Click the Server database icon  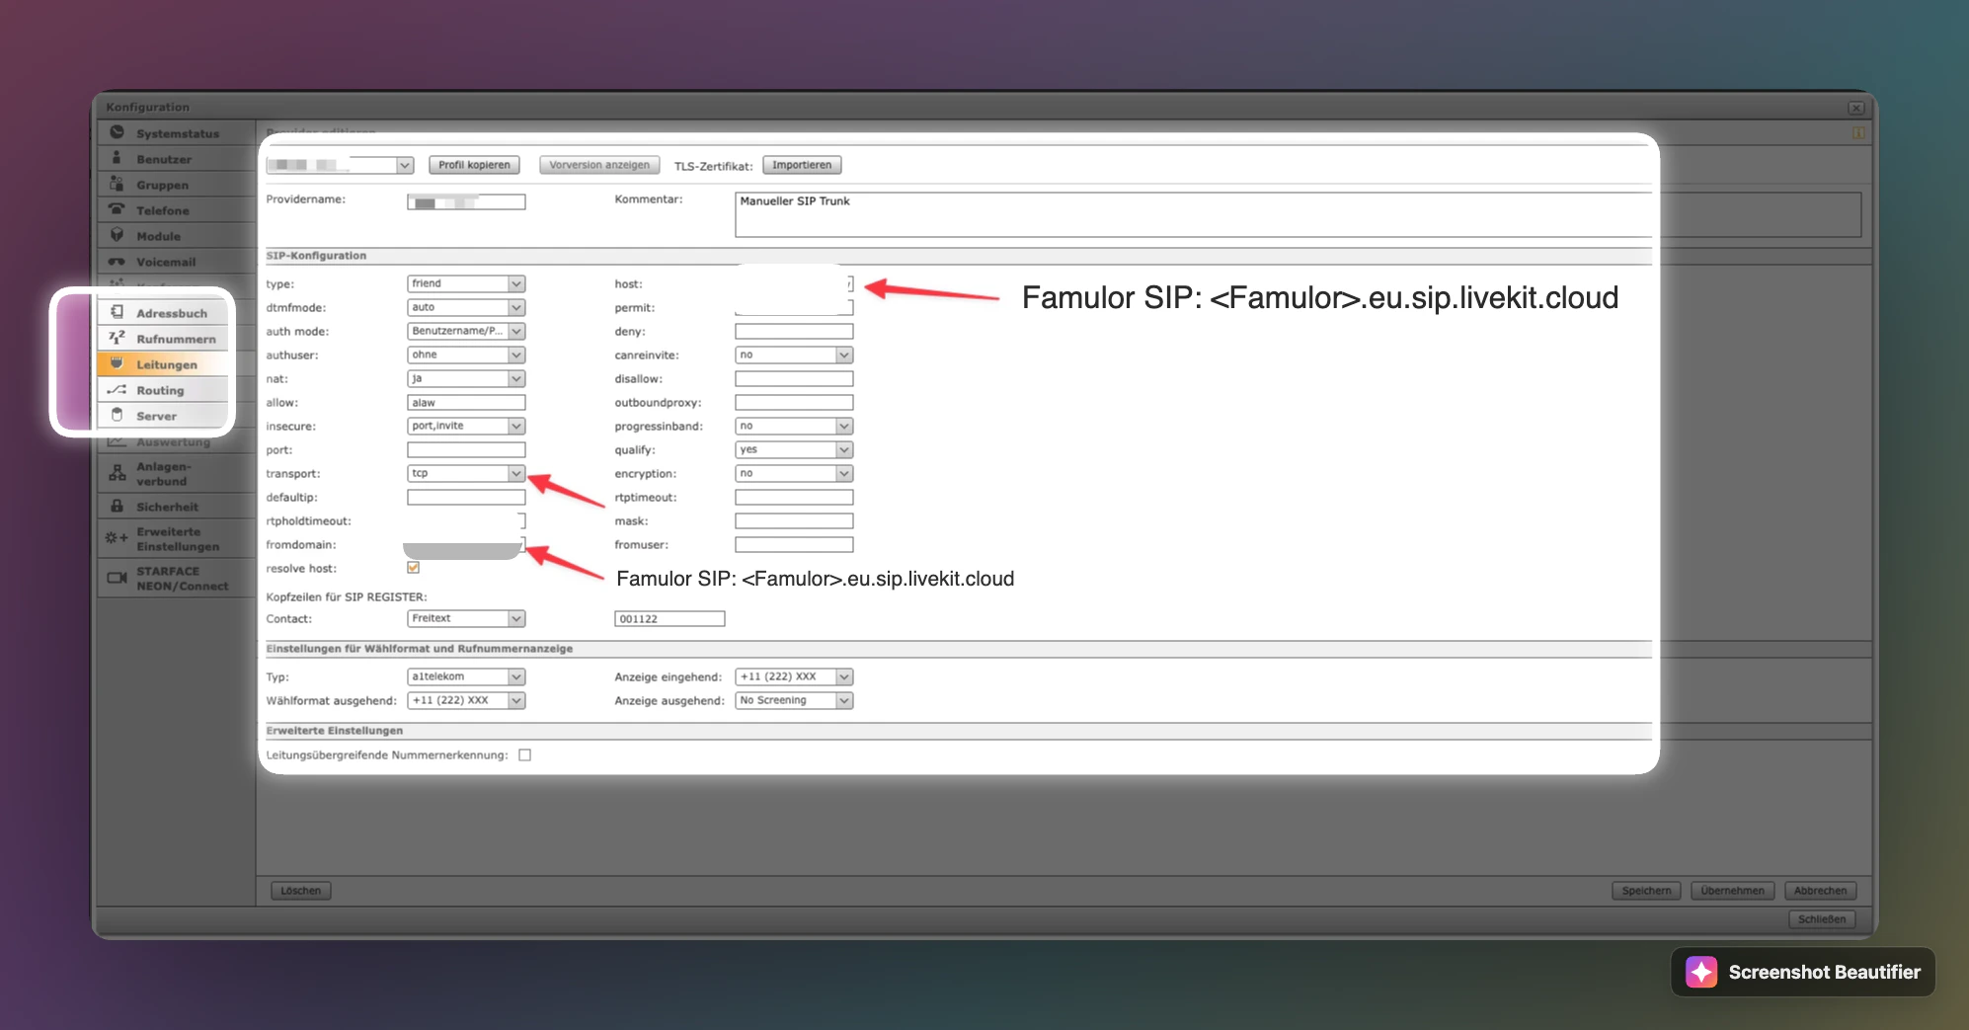[117, 415]
